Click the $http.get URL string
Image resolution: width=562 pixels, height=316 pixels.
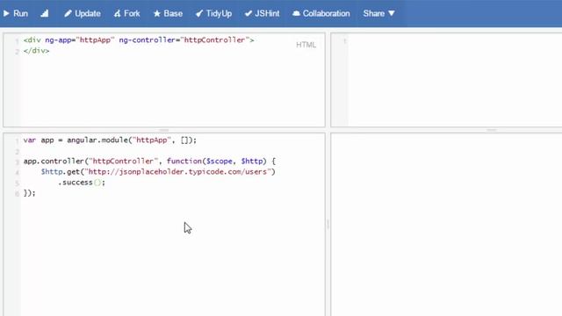(x=177, y=172)
